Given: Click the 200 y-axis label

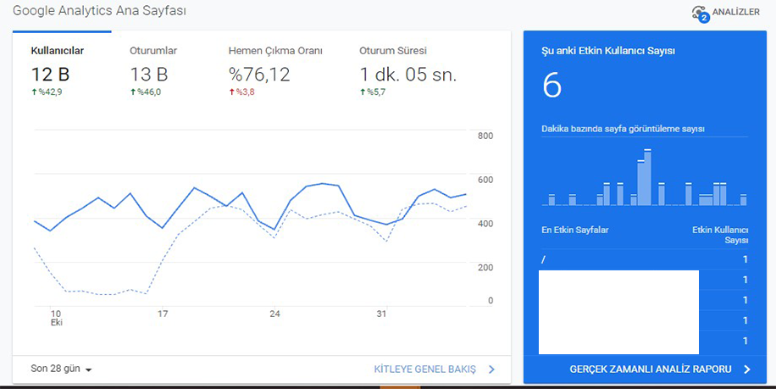Looking at the screenshot, I should click(x=485, y=267).
